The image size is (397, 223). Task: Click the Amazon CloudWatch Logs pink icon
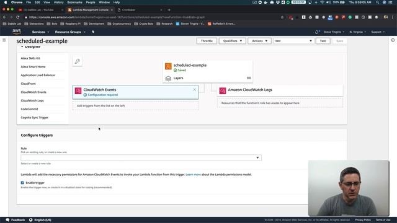coord(223,91)
